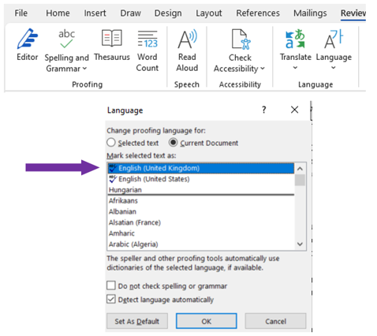
Task: Show the Word Count
Action: [147, 50]
